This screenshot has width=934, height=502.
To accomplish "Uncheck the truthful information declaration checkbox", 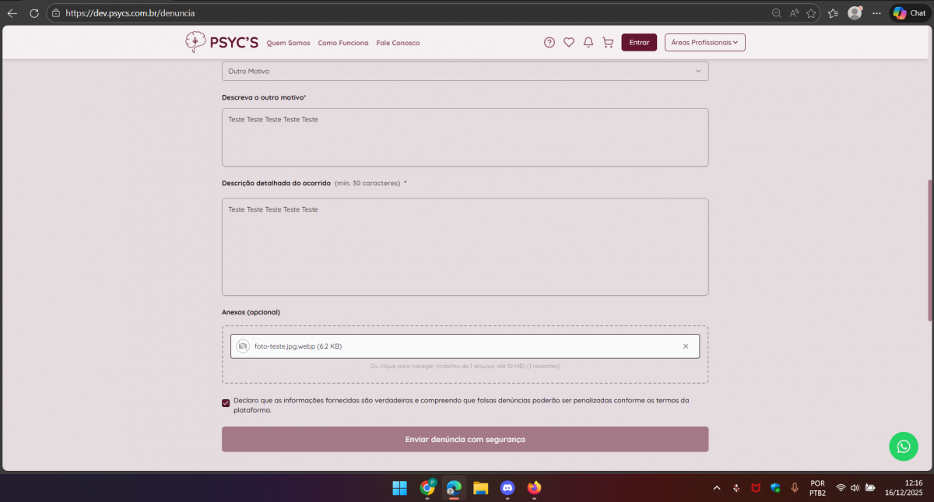I will coord(226,403).
